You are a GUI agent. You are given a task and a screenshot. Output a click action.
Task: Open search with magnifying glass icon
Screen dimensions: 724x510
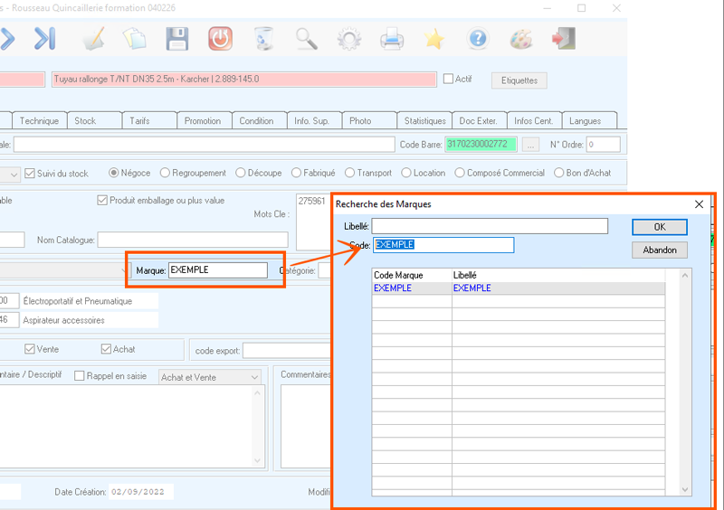[x=307, y=39]
